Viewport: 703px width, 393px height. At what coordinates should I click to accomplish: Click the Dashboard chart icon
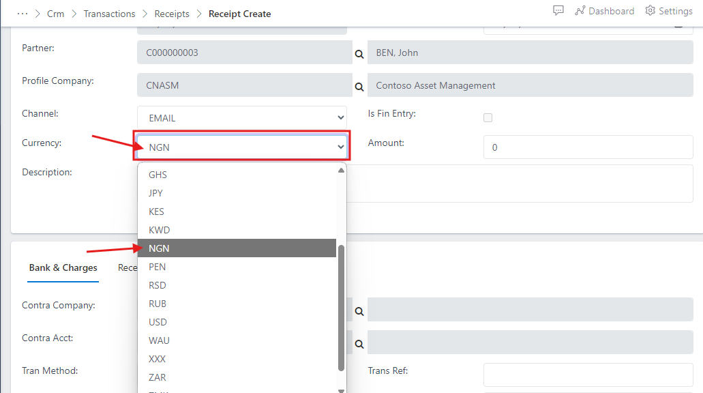[x=581, y=10]
